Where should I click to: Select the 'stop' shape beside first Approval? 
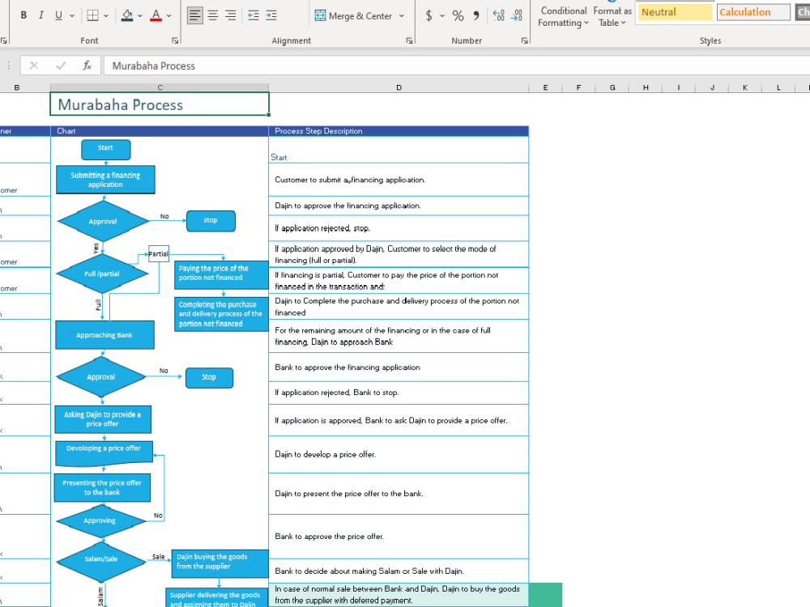[211, 221]
